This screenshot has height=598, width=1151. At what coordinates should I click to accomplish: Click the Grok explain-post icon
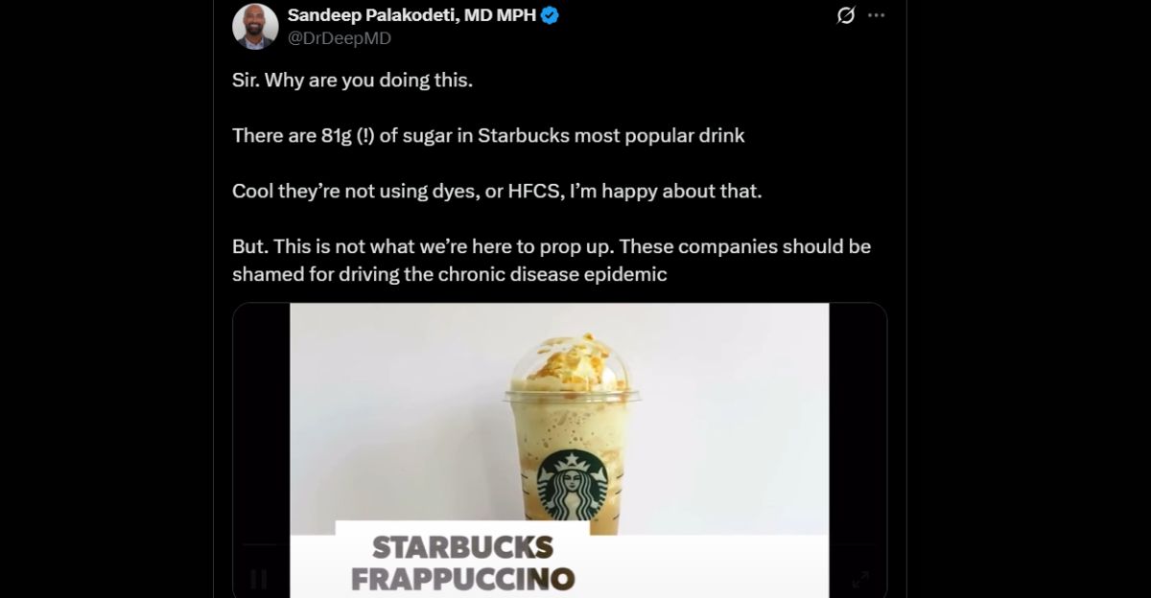[x=846, y=15]
